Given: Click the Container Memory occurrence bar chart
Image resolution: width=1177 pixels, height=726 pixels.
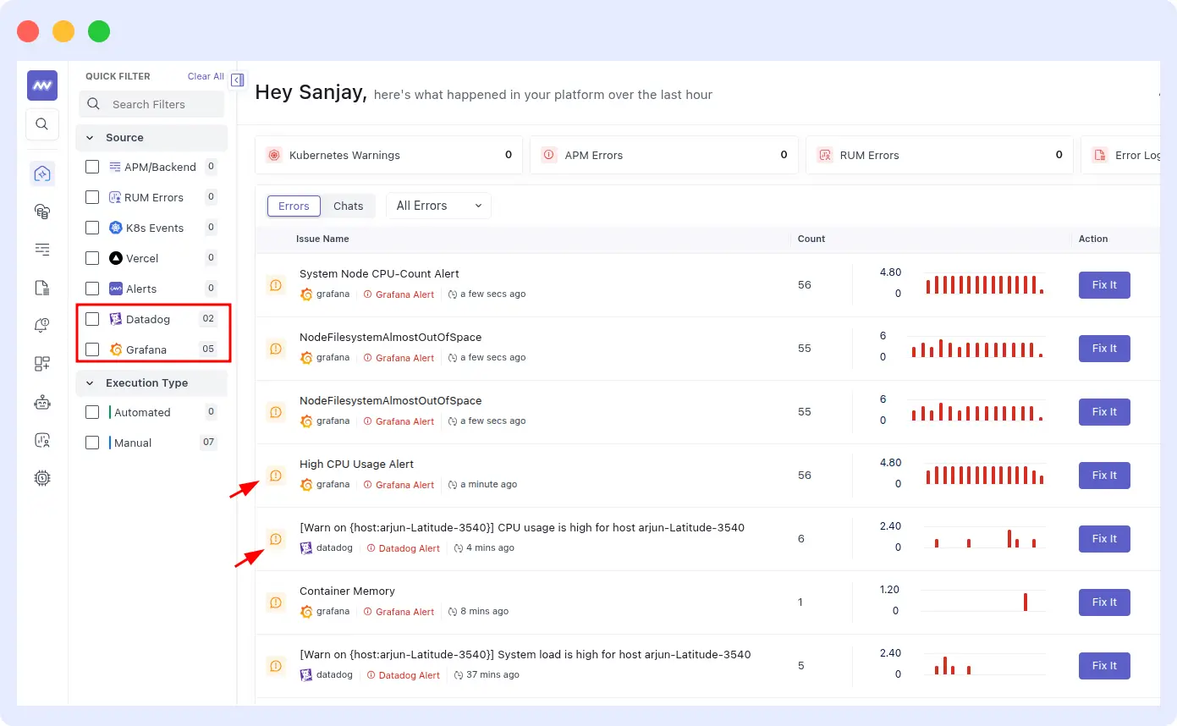Looking at the screenshot, I should pos(983,601).
